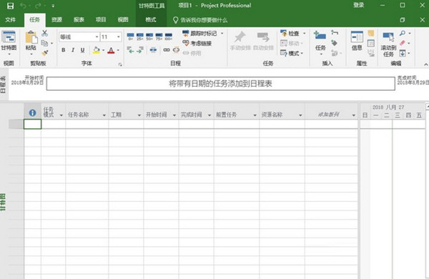Open the Finish (完成时间) column dropdown
This screenshot has width=429, height=279.
click(209, 115)
